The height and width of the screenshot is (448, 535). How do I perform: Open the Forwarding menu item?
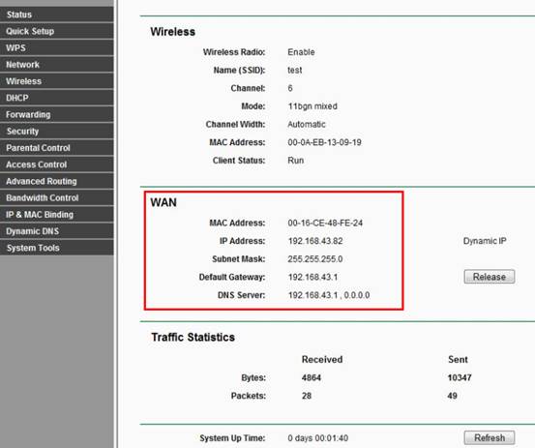[x=57, y=114]
